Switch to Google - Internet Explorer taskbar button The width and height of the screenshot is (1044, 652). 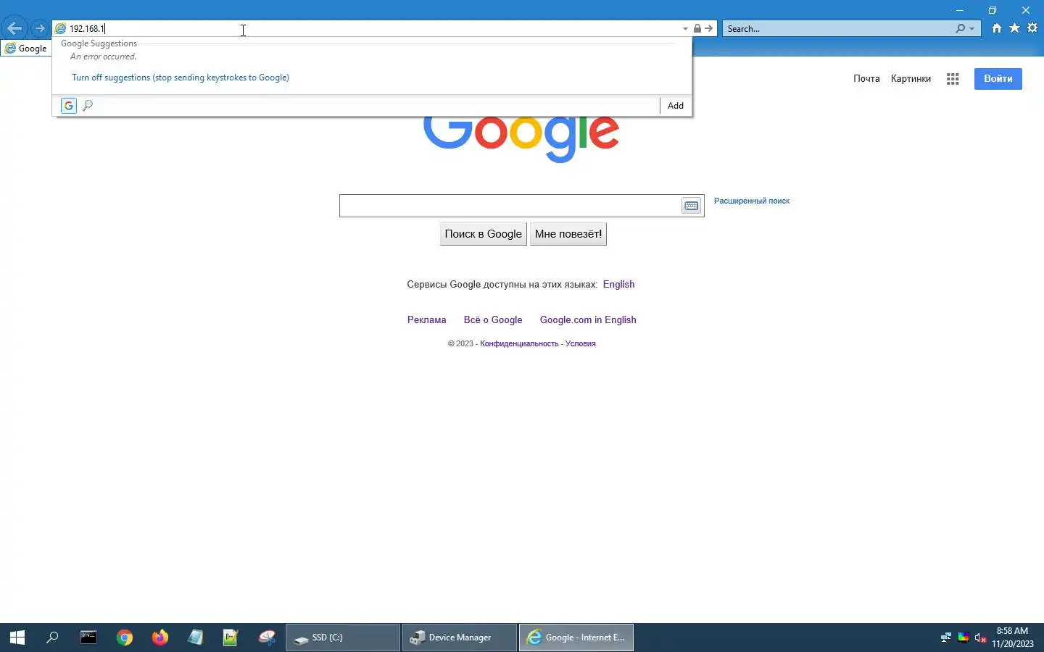pyautogui.click(x=576, y=638)
